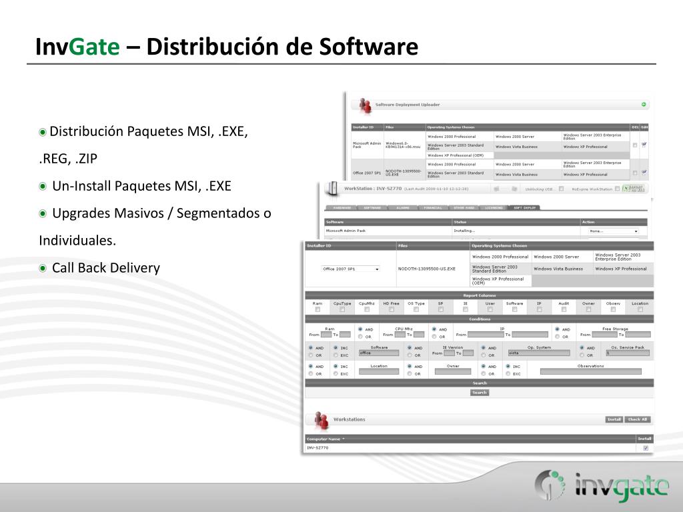Uncheck Install checkbox for INV-52770
The width and height of the screenshot is (683, 512).
(646, 448)
